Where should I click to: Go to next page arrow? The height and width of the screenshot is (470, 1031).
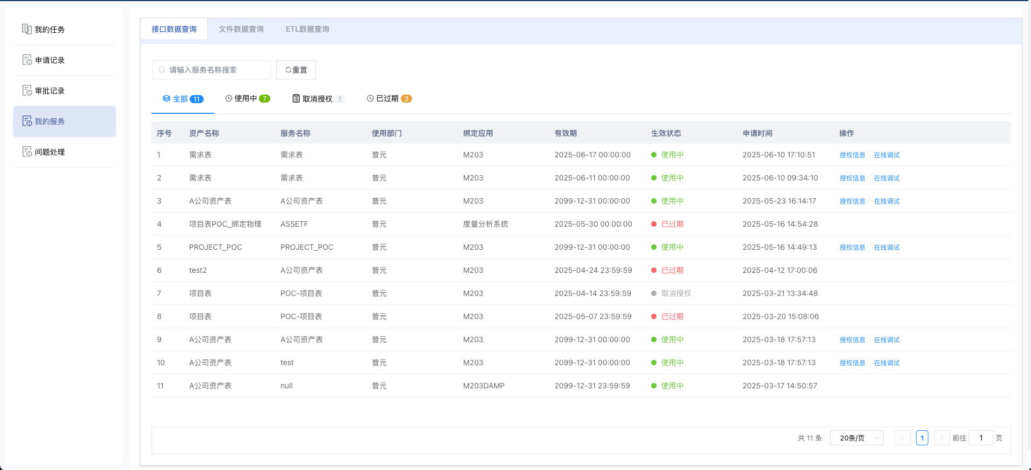(941, 438)
